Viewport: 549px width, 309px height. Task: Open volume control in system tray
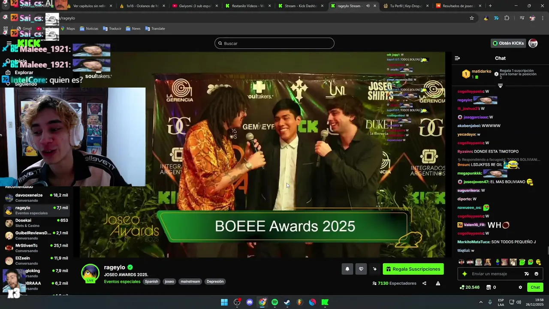coord(518,302)
